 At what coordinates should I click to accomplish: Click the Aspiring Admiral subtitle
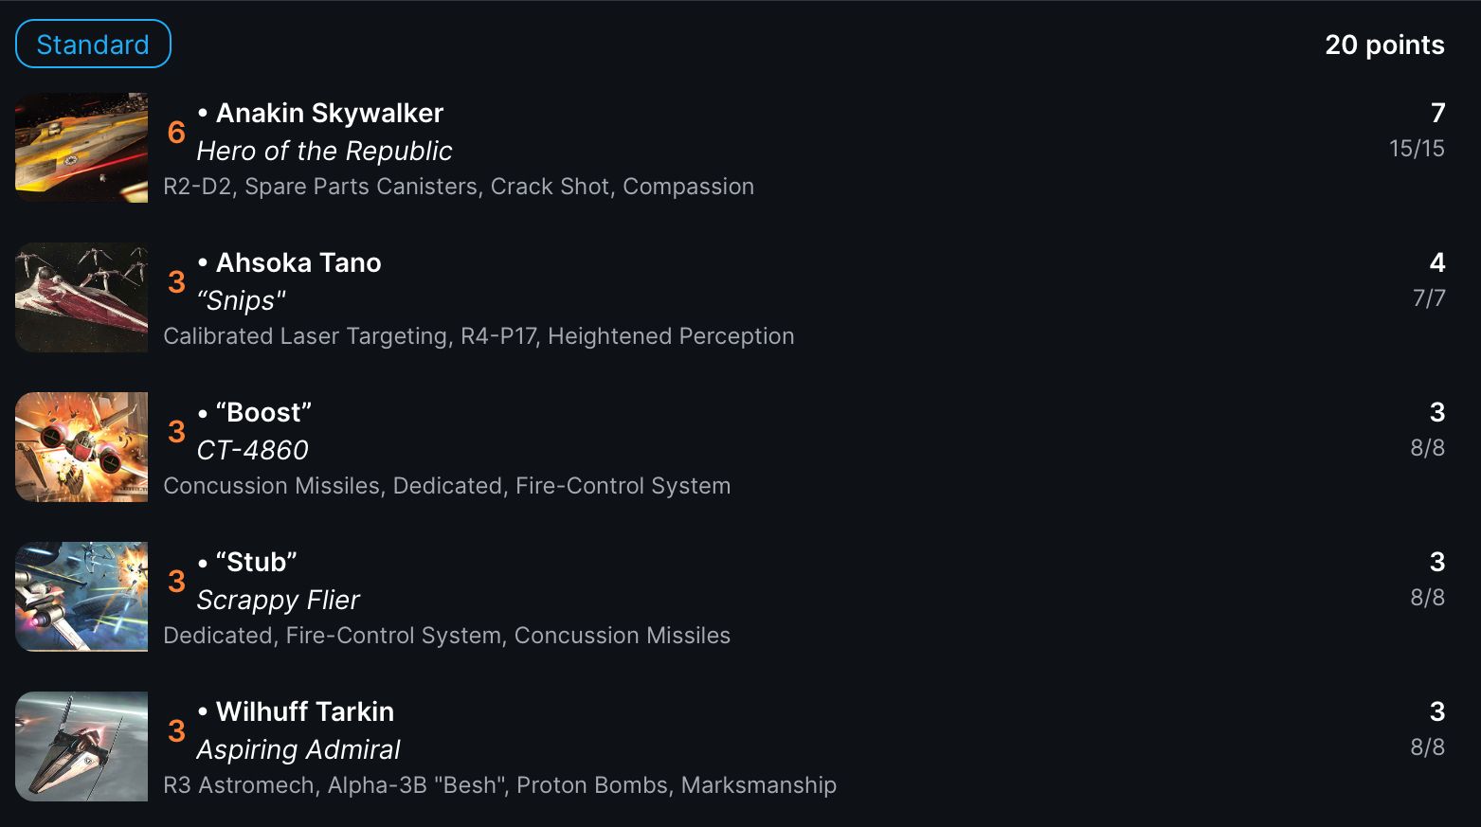tap(298, 749)
